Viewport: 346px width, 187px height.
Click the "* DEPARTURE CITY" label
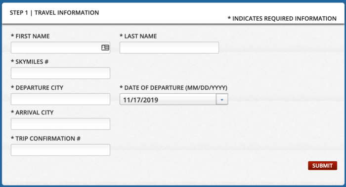point(37,88)
